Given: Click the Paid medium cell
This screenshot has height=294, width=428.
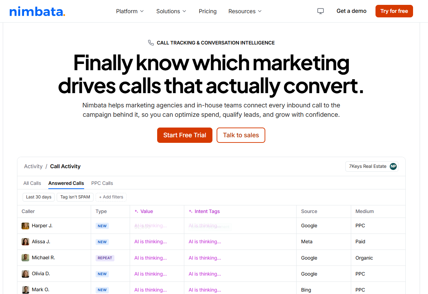Looking at the screenshot, I should point(360,242).
